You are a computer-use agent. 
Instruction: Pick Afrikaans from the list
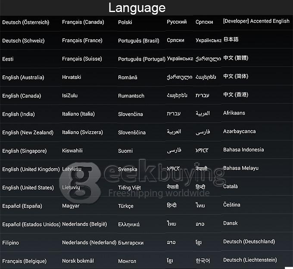click(x=234, y=113)
